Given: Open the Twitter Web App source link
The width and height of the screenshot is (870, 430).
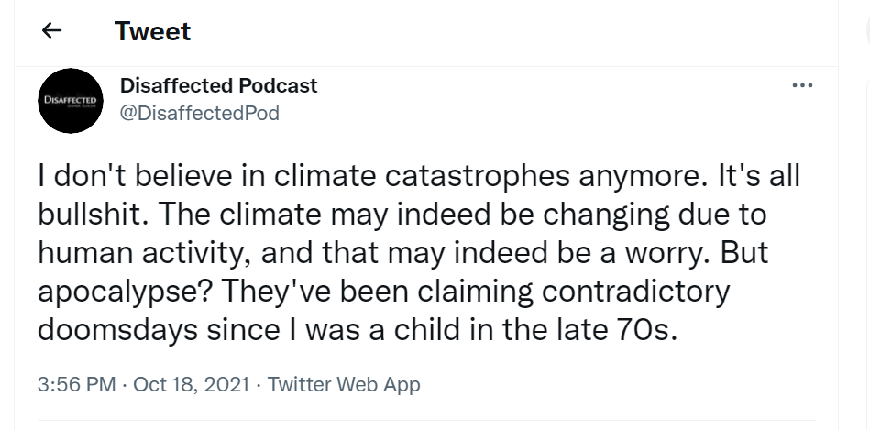Looking at the screenshot, I should [x=344, y=384].
